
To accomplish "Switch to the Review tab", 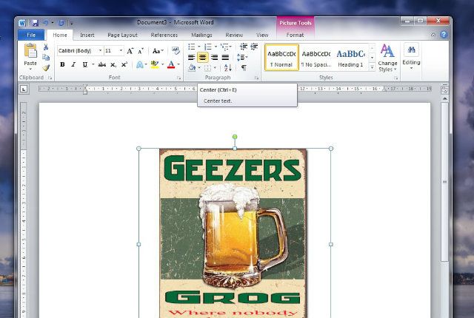I will click(234, 35).
